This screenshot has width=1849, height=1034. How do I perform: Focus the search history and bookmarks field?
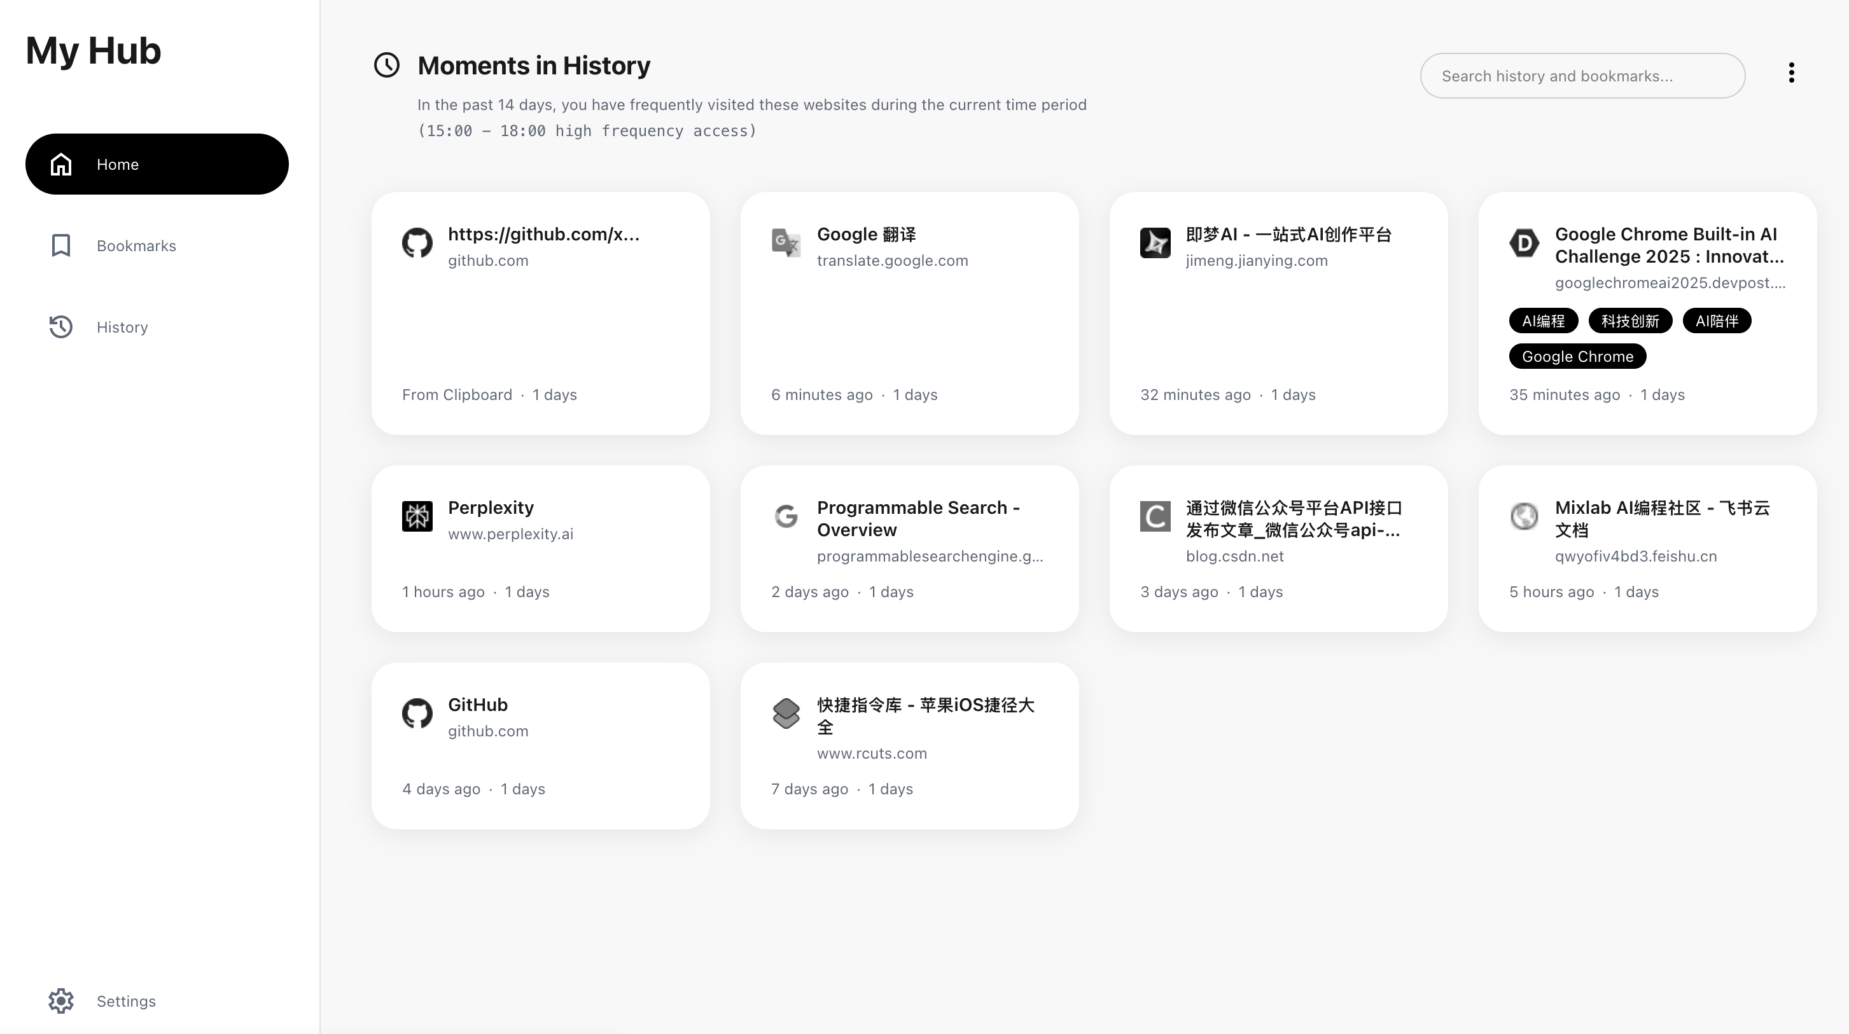[1582, 76]
